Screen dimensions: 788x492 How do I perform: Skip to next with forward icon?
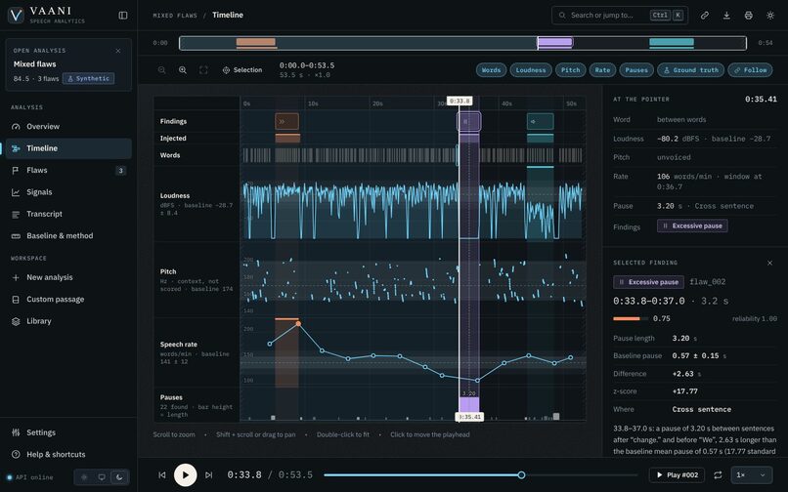coord(208,475)
